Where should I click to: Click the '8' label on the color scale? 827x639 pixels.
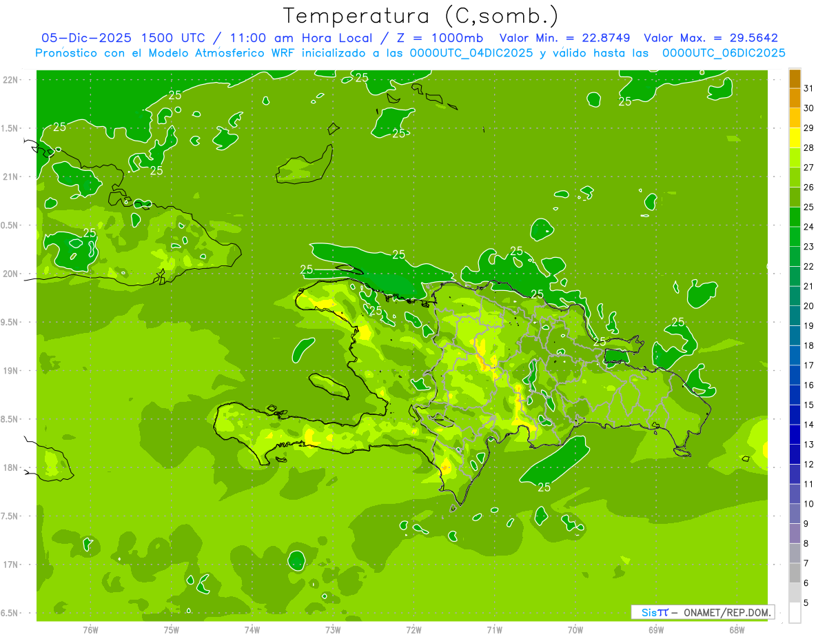(x=806, y=544)
